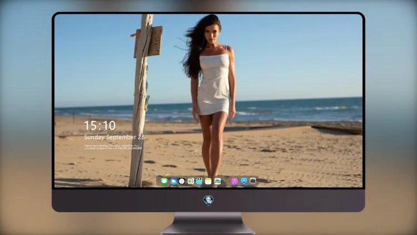Open the green Messages app in dock
Screen dimensions: 417x235
(x=165, y=181)
